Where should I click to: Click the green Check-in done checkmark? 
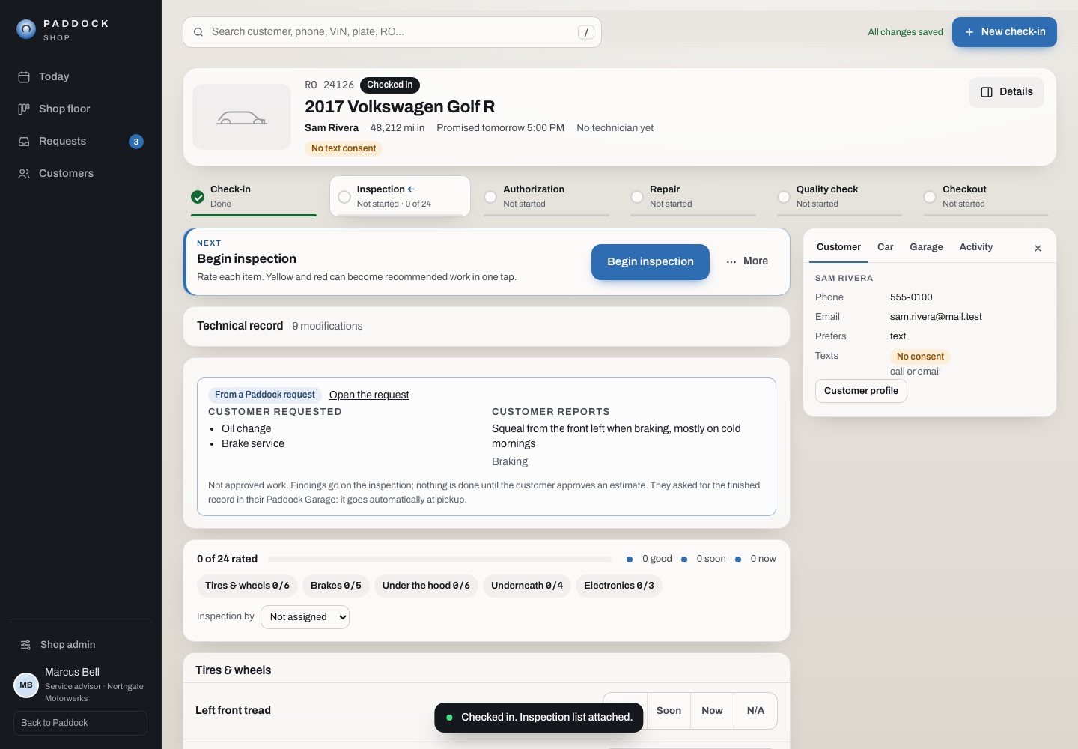198,197
